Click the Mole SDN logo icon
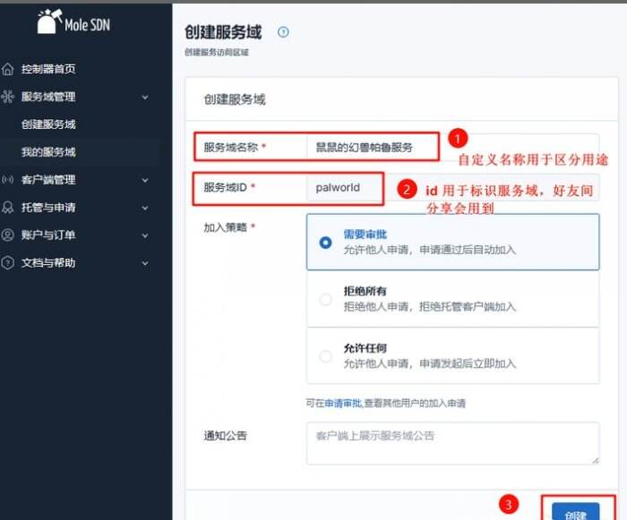The image size is (627, 520). [x=47, y=22]
